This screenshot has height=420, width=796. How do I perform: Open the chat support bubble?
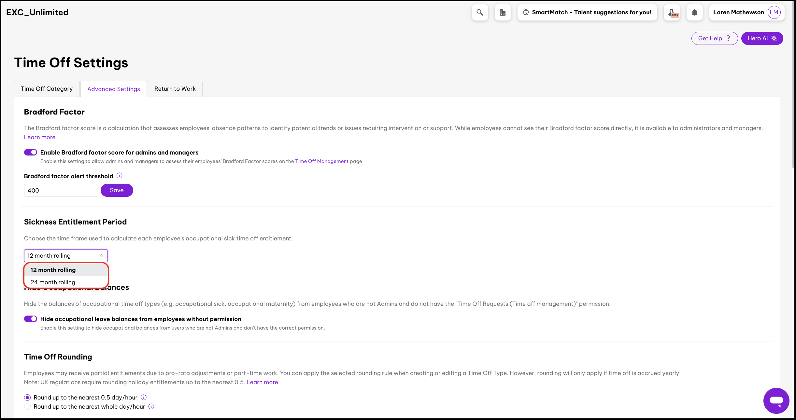(776, 400)
